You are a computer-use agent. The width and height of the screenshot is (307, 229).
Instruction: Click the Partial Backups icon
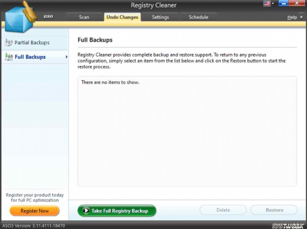[x=8, y=43]
